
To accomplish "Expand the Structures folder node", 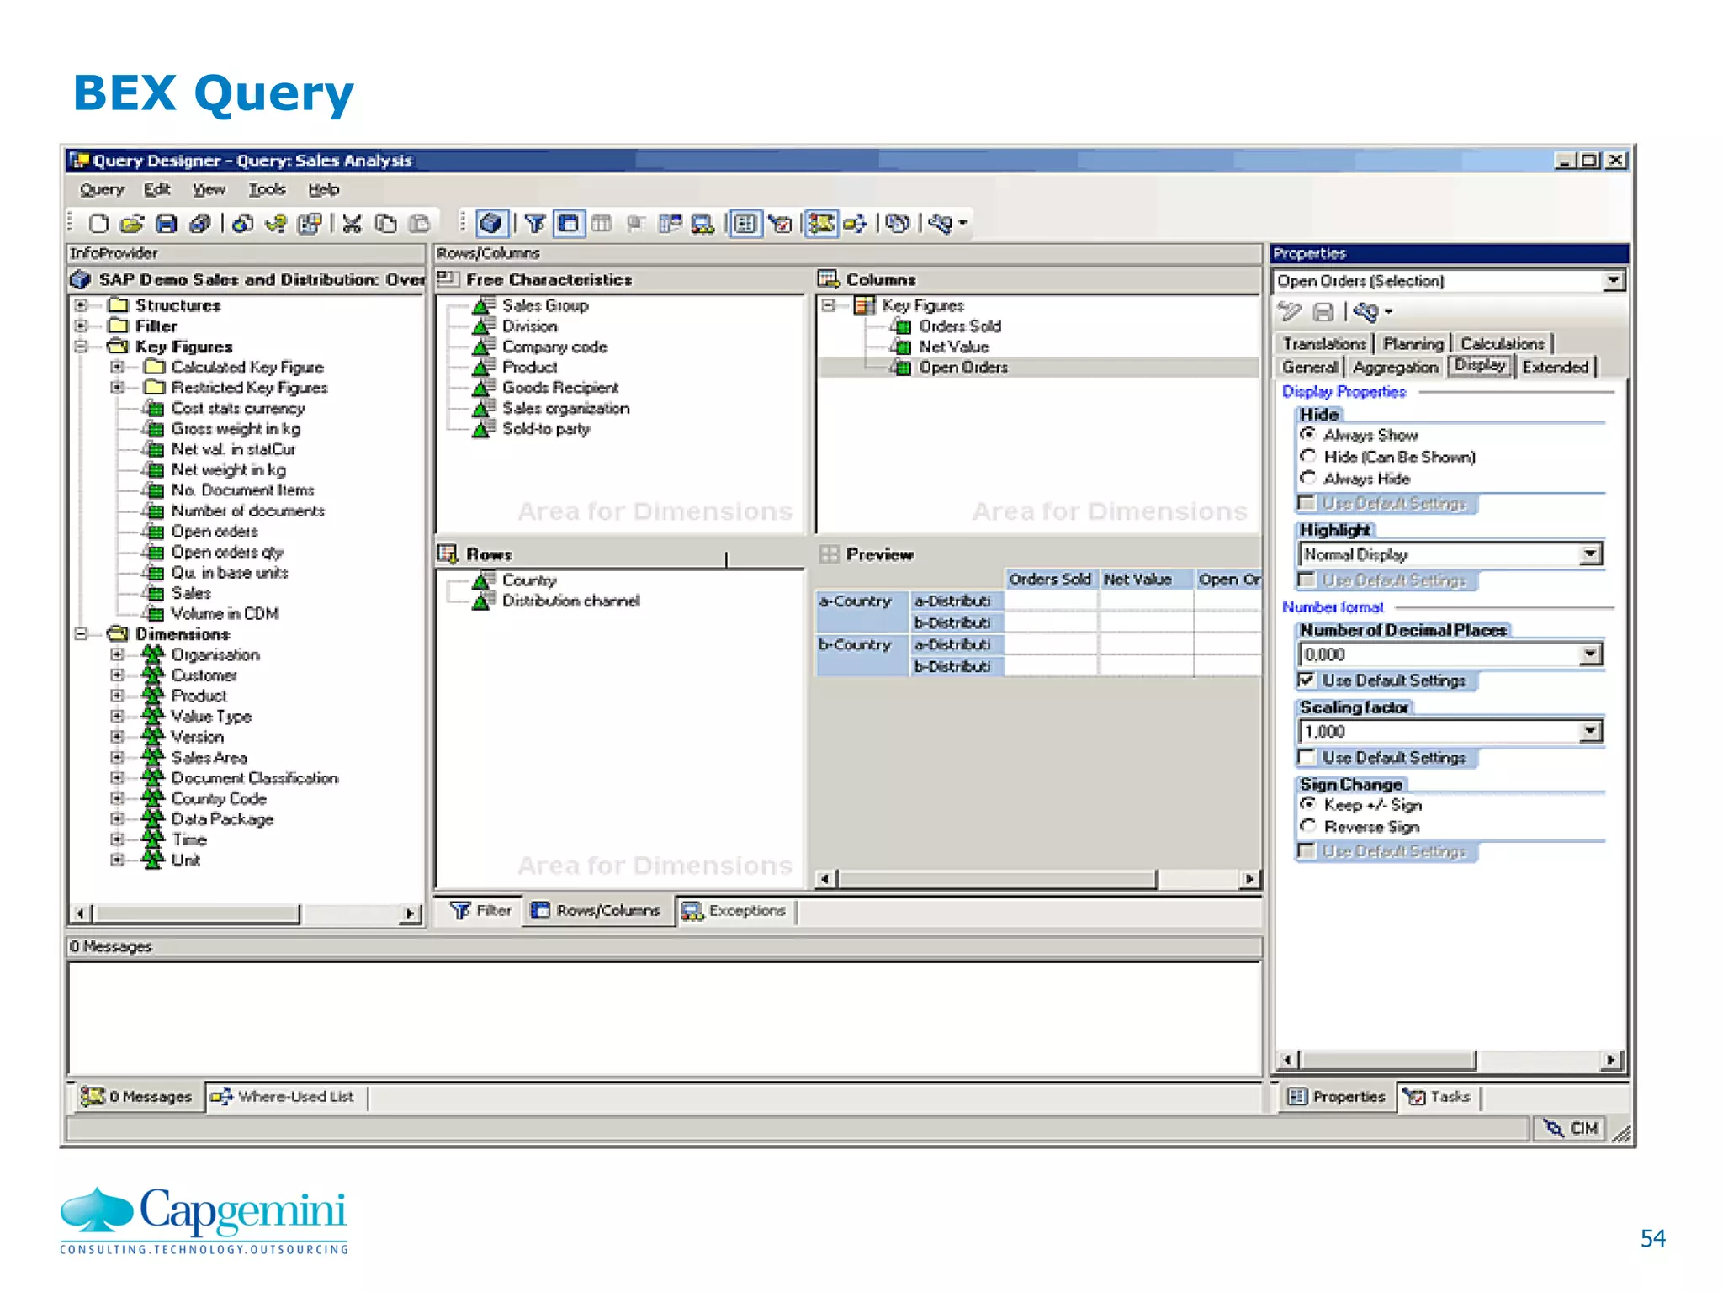I will coord(81,305).
